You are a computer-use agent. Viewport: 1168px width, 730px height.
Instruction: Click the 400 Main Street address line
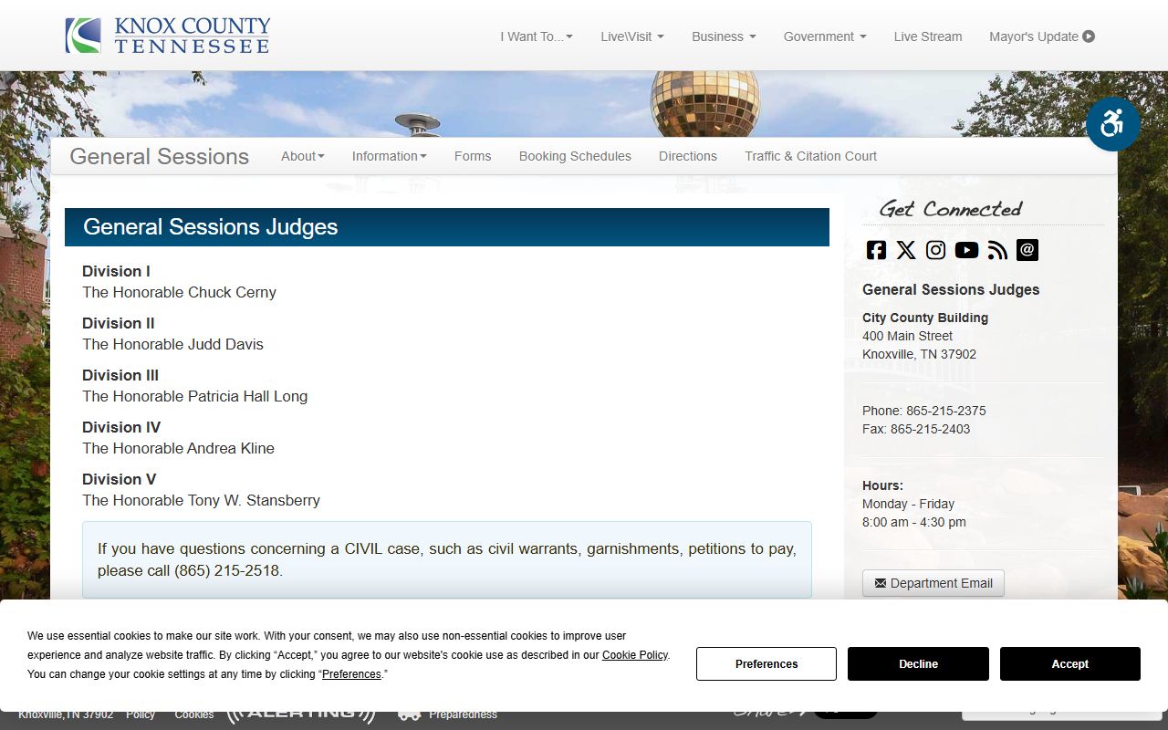(x=907, y=336)
